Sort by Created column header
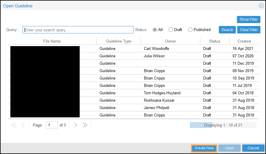 click(x=244, y=41)
